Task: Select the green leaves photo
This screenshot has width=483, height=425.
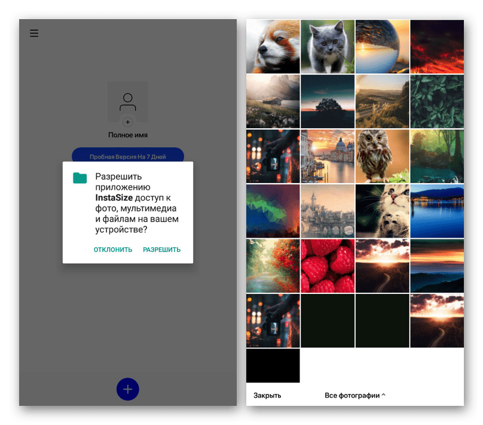Action: (437, 102)
